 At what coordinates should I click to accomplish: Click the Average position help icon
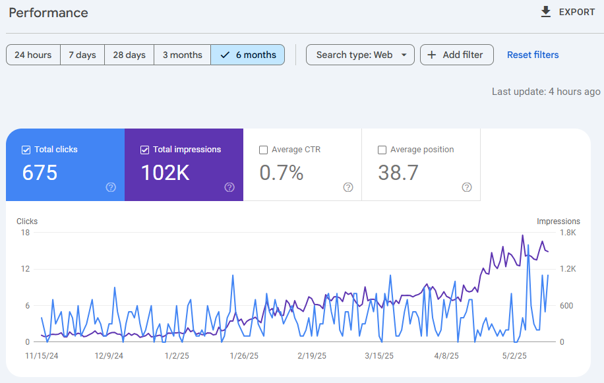click(466, 187)
